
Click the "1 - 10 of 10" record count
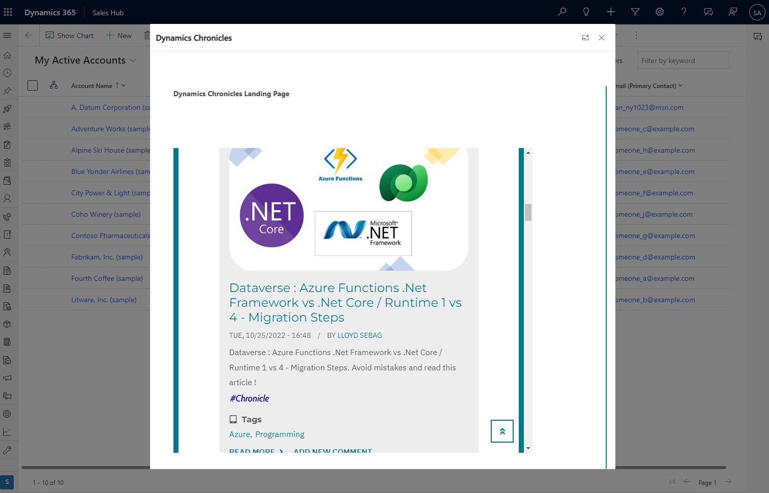48,482
